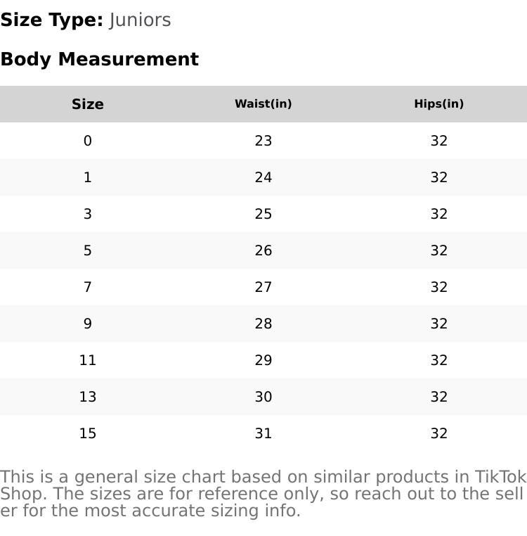Click the Hips(in) column header
The image size is (527, 536).
[439, 104]
